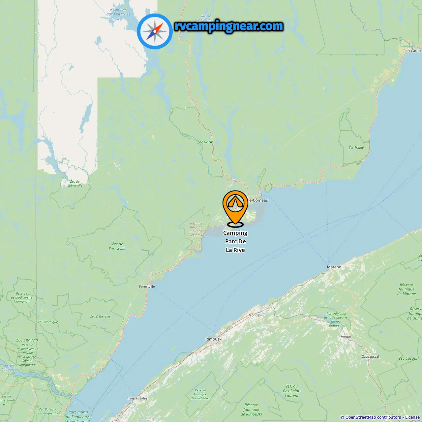Click the Causapscal town label
This screenshot has width=422, height=422.
tap(370, 356)
